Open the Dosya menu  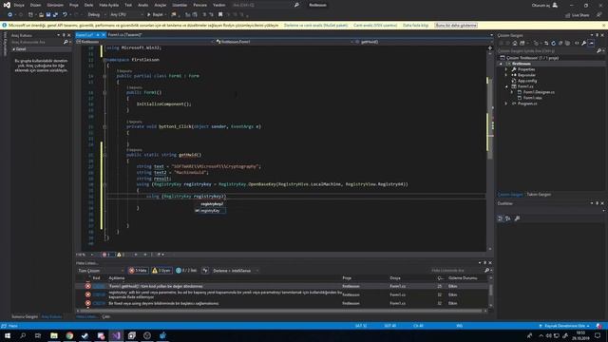[19, 5]
